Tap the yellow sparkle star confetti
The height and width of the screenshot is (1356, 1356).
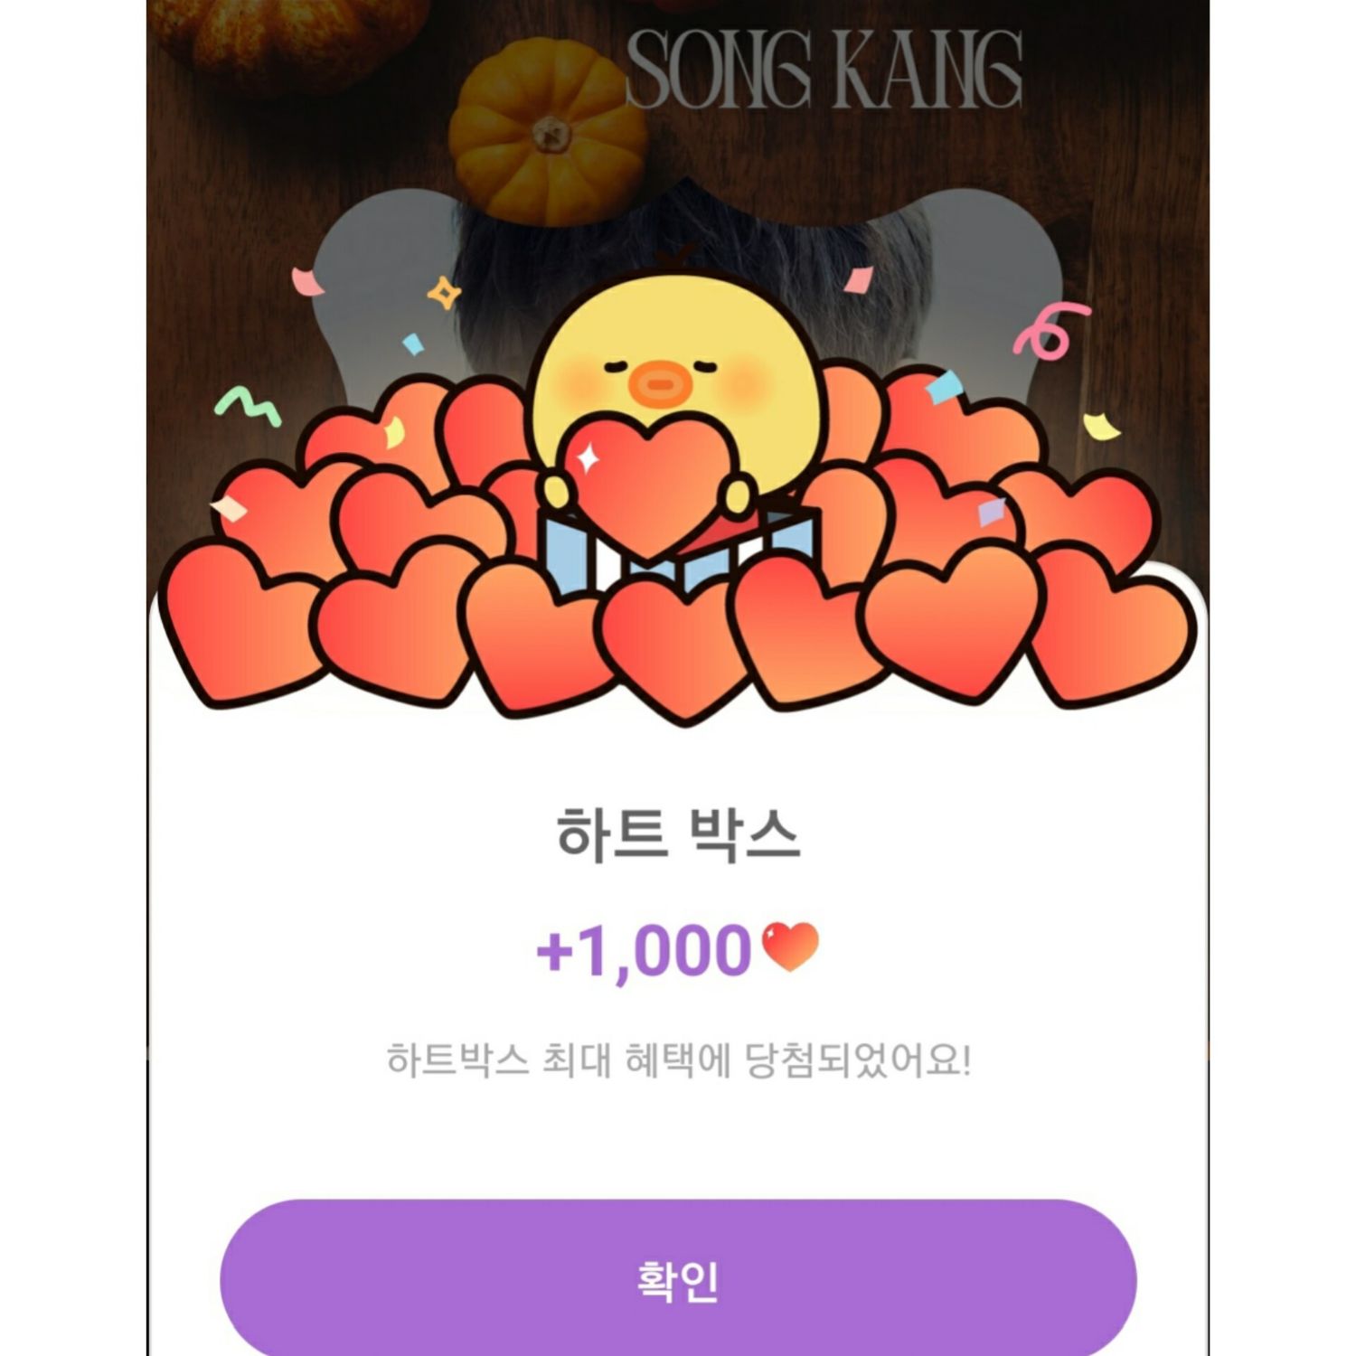pos(443,293)
